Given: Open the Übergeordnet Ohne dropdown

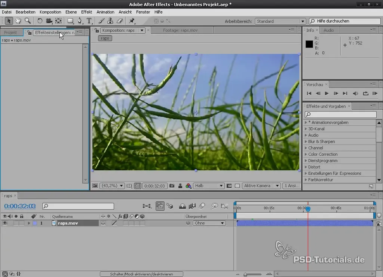Looking at the screenshot, I should [x=209, y=223].
